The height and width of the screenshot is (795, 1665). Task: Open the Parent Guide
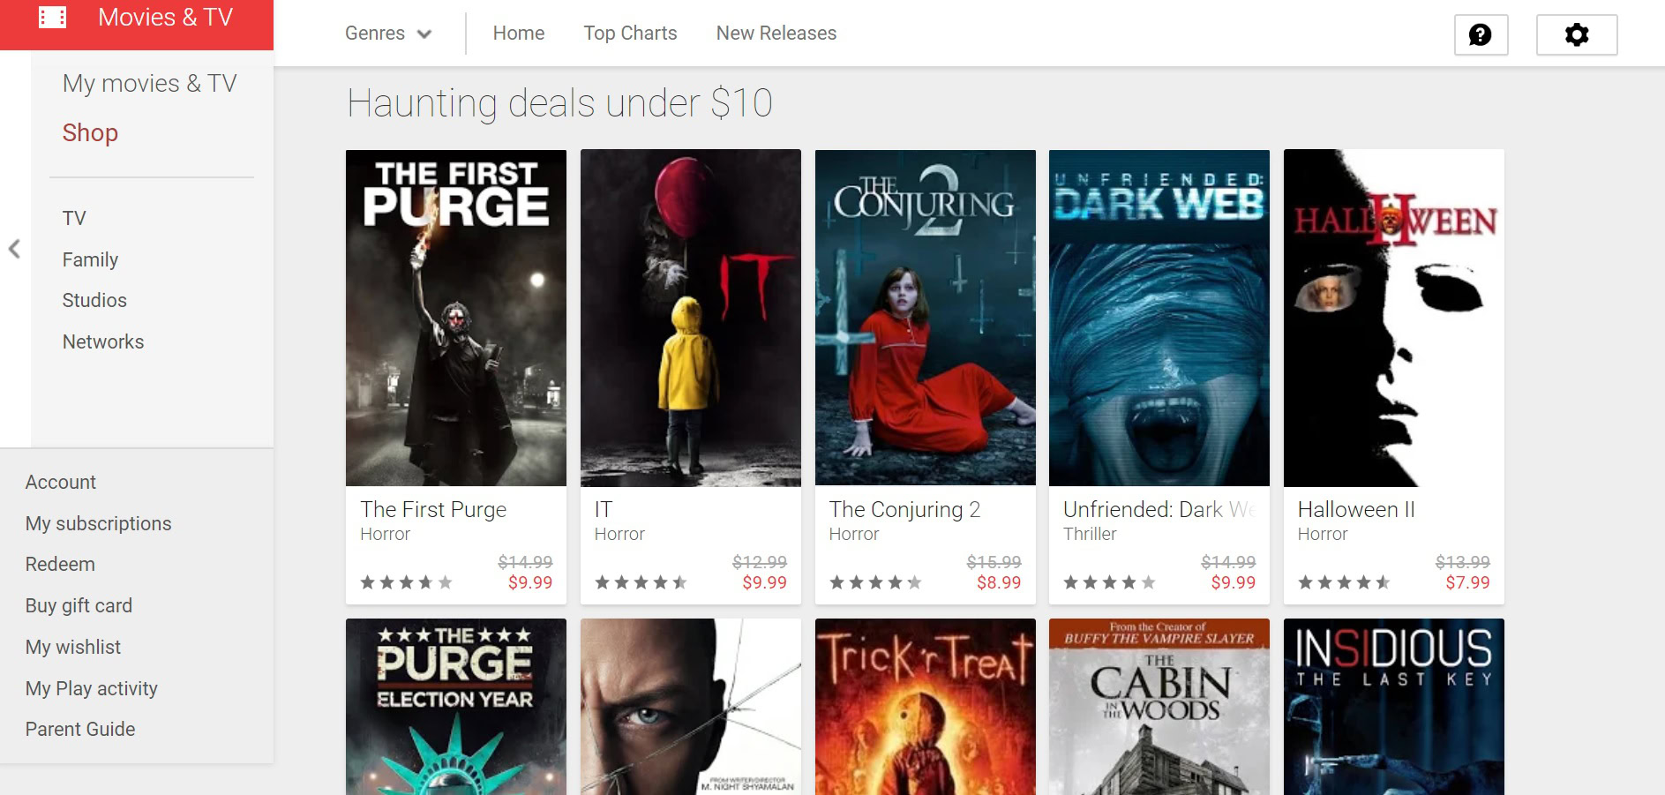[x=80, y=729]
